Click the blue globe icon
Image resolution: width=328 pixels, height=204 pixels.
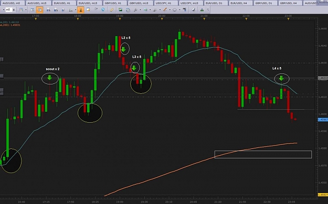103,9
